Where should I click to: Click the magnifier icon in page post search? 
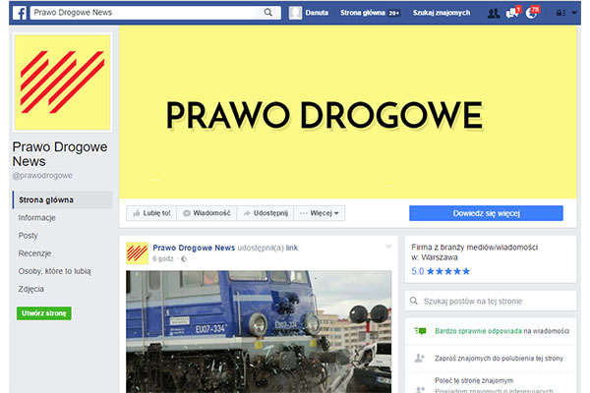tap(414, 301)
